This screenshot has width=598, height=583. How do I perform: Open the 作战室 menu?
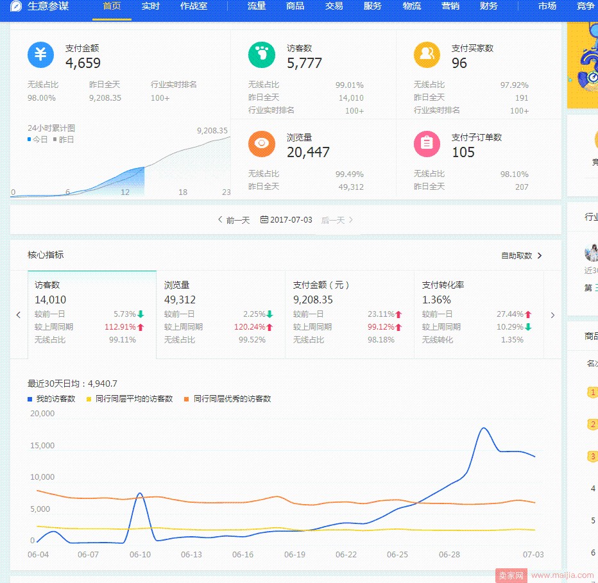(194, 6)
